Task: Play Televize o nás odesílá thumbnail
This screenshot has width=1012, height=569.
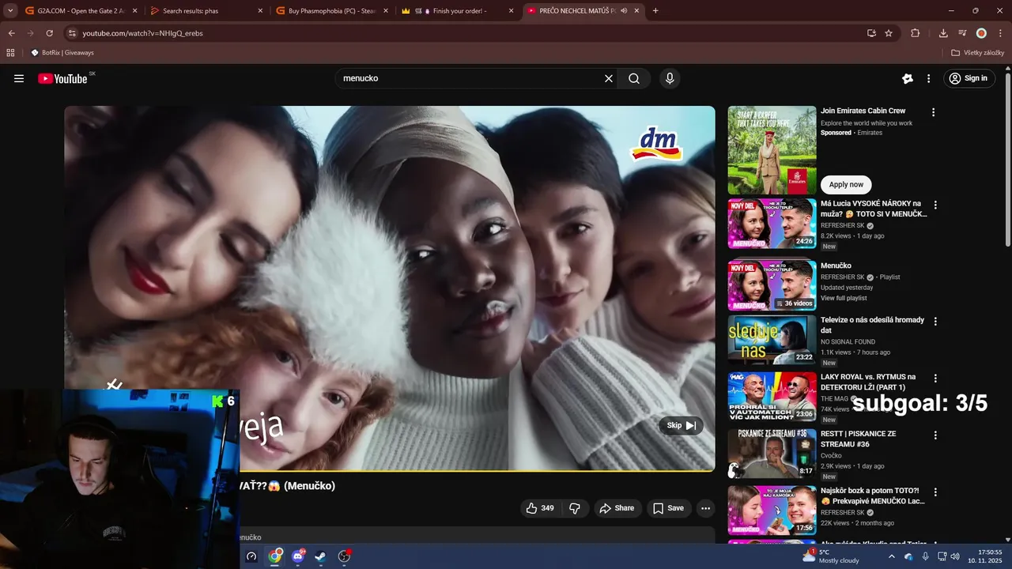Action: [x=772, y=340]
